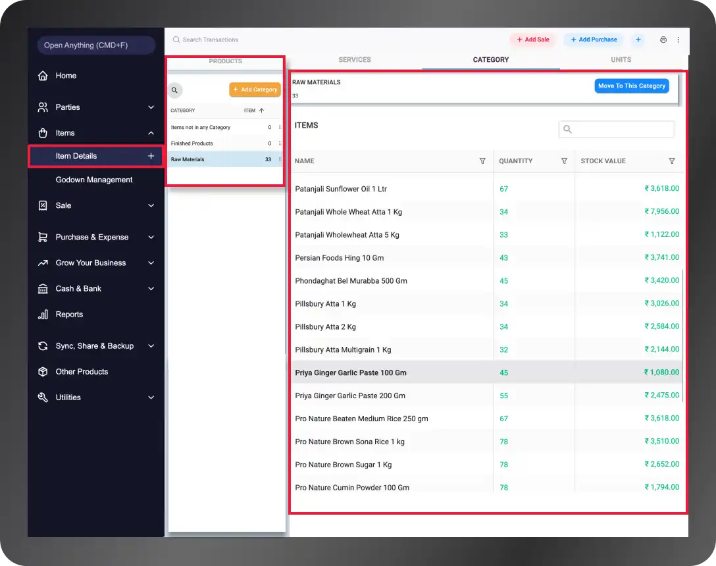716x566 pixels.
Task: Add new item with plus beside Item Details
Action: click(x=151, y=156)
